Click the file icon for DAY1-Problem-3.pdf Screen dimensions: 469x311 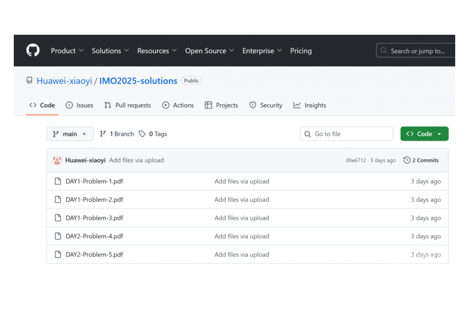(58, 218)
